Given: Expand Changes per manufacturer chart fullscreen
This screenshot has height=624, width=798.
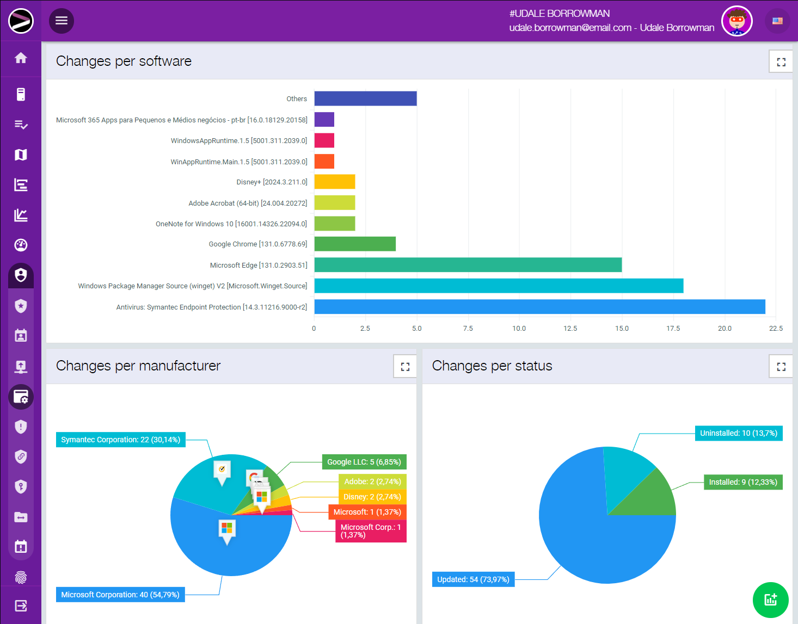Looking at the screenshot, I should point(405,367).
